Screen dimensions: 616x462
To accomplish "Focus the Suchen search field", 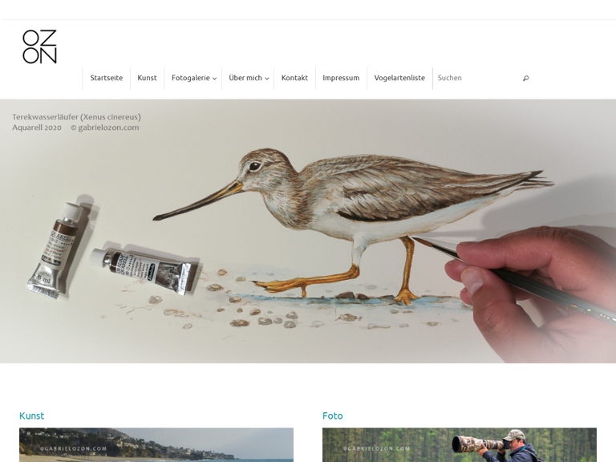I will tap(479, 78).
